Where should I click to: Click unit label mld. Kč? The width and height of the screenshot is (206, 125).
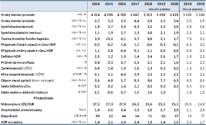coord(82,14)
